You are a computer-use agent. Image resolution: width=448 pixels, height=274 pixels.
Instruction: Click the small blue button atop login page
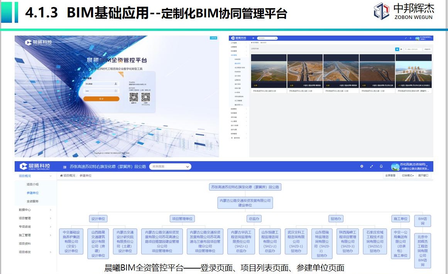point(213,38)
